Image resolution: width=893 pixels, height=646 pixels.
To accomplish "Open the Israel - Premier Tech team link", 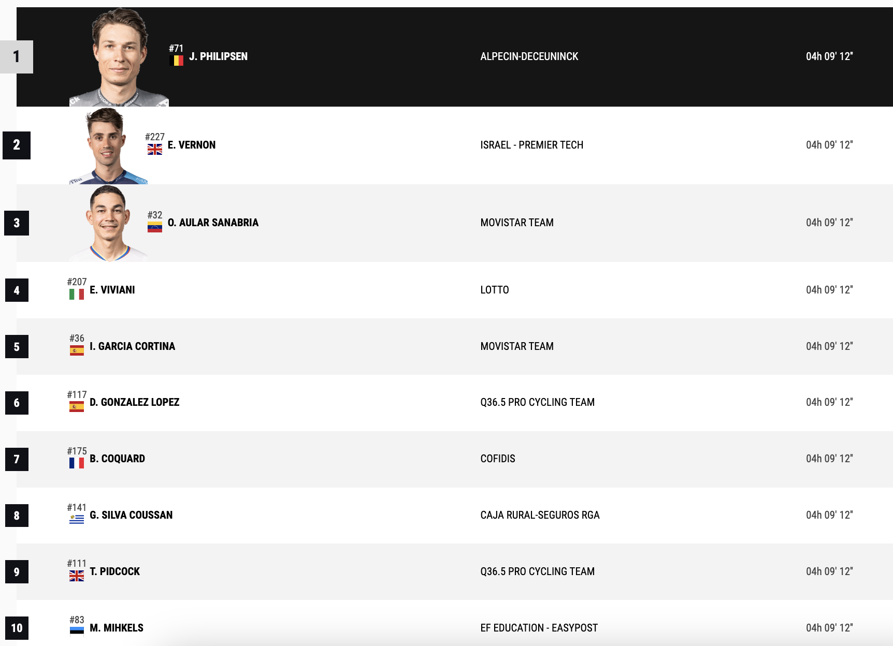I will (532, 145).
